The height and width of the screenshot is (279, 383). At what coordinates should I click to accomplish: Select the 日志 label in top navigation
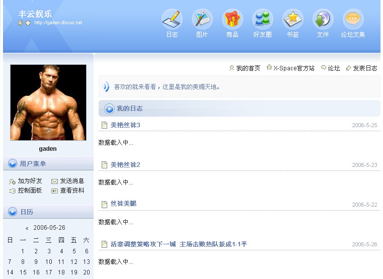coord(172,35)
